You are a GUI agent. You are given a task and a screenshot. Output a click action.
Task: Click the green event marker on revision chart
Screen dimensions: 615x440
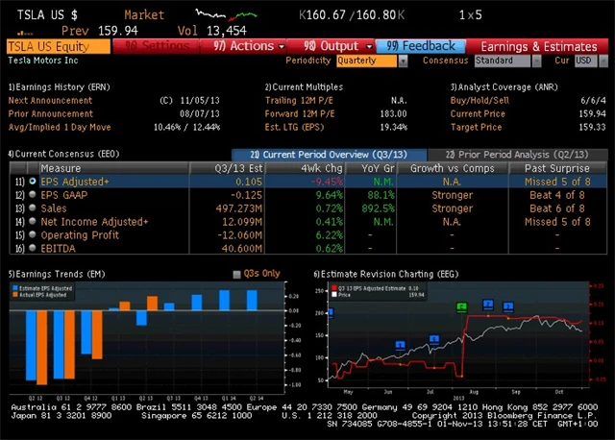click(461, 307)
